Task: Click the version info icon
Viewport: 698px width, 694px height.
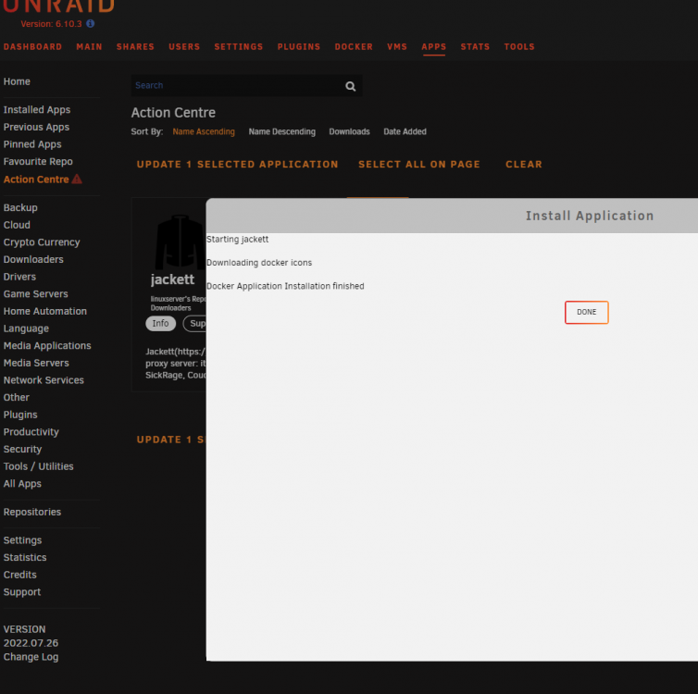Action: click(91, 23)
